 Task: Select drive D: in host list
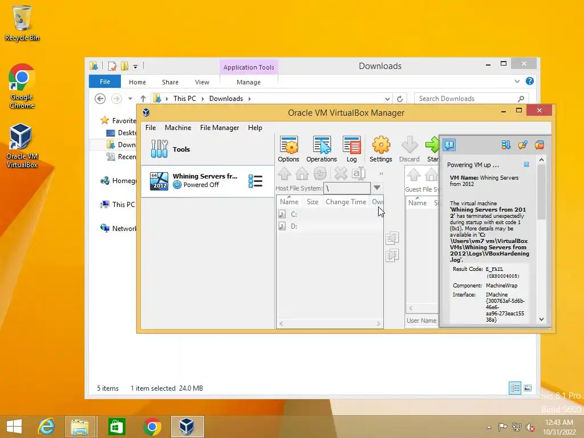[x=330, y=226]
